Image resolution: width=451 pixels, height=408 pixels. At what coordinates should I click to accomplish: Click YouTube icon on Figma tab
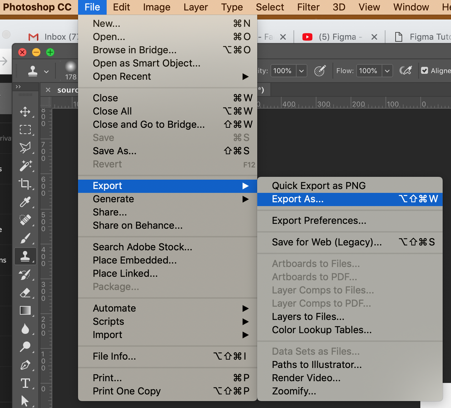click(x=307, y=37)
